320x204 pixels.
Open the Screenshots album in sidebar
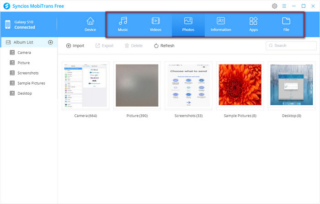tap(28, 73)
